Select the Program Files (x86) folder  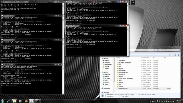(123, 72)
